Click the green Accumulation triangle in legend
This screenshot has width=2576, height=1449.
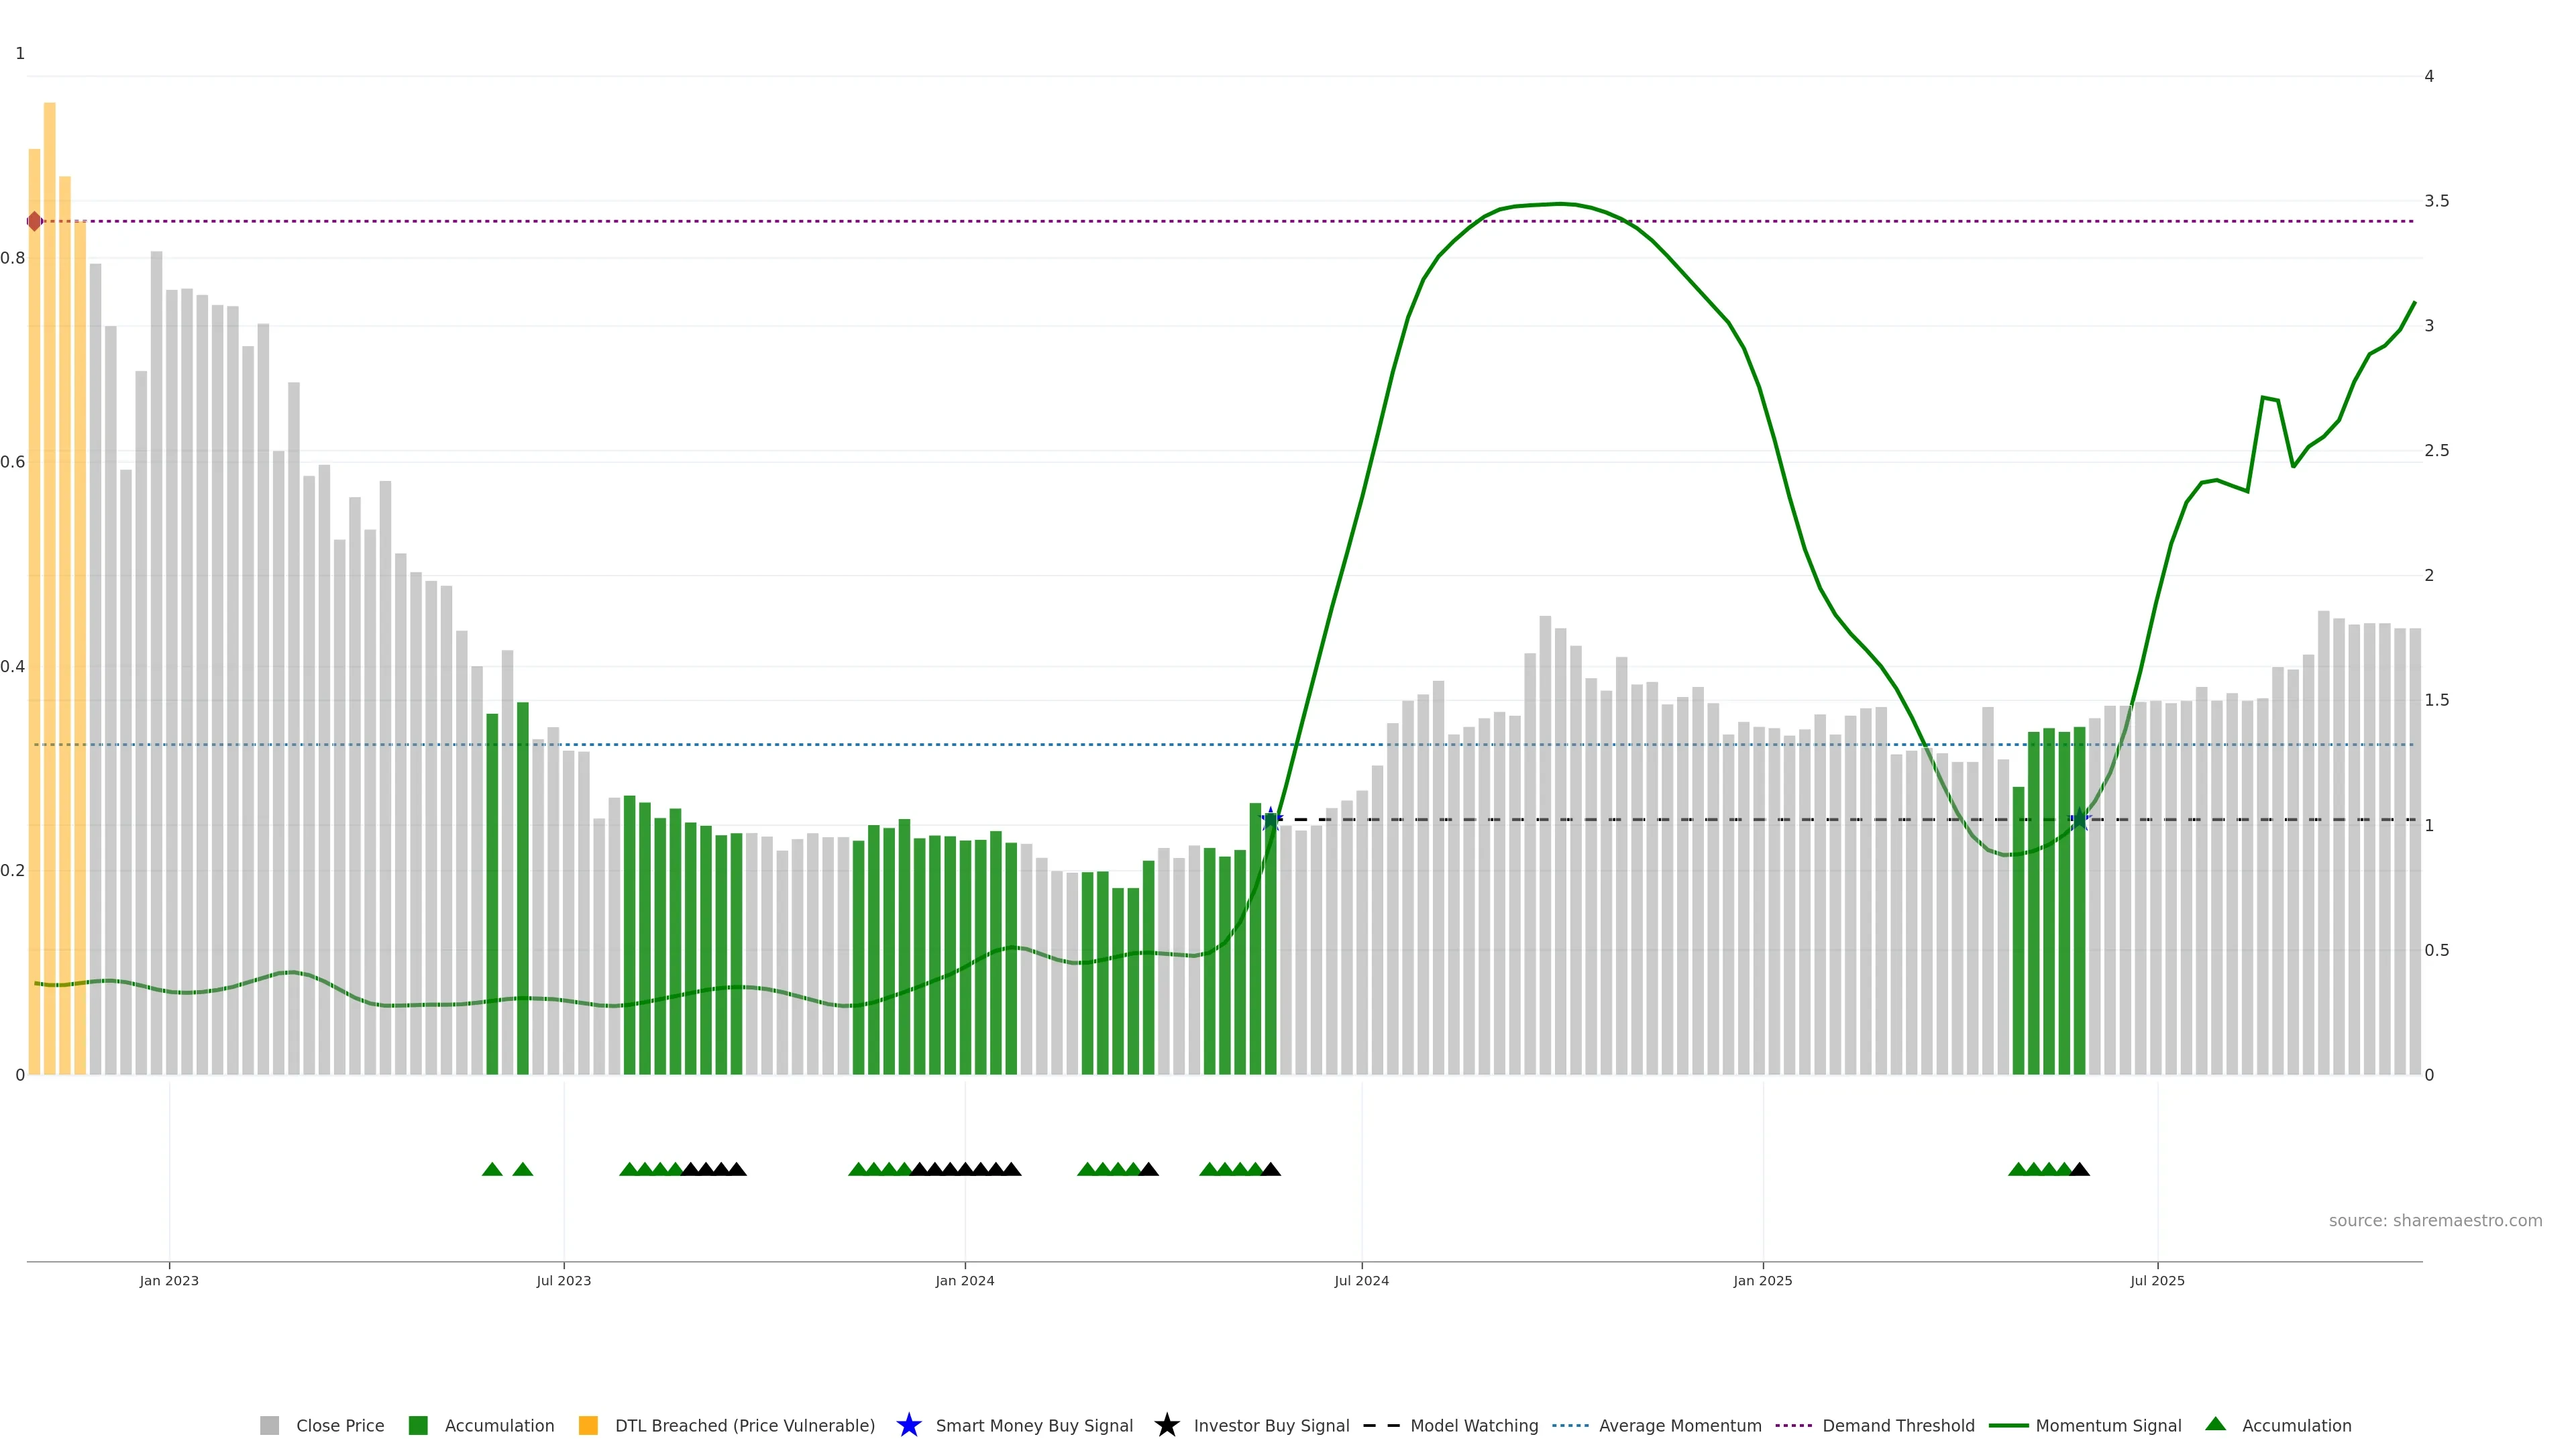pyautogui.click(x=2215, y=1424)
